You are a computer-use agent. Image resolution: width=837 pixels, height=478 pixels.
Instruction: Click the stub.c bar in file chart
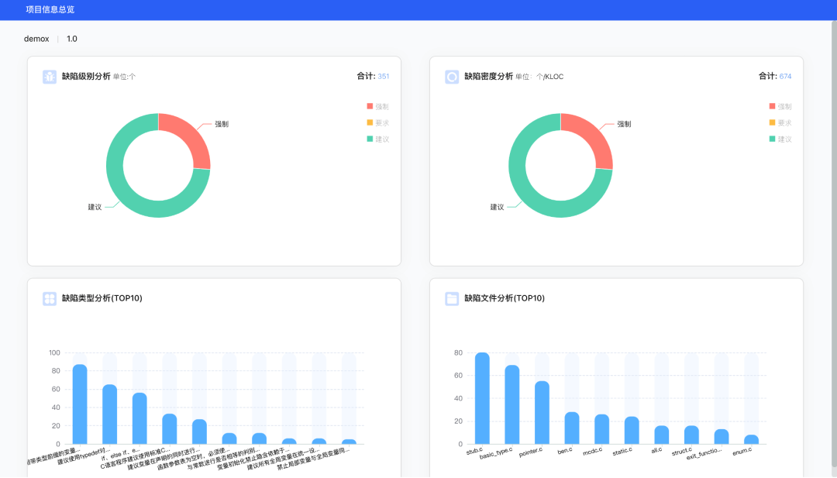(x=482, y=399)
